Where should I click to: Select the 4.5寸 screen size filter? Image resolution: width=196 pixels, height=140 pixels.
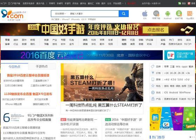pyautogui.click(x=173, y=79)
